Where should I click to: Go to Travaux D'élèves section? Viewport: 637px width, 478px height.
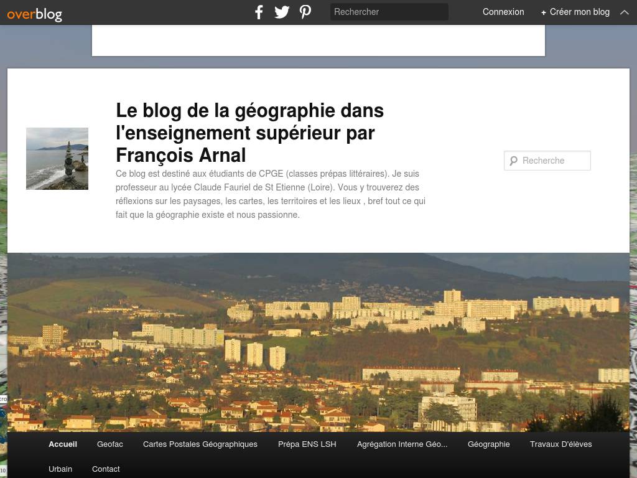point(560,444)
